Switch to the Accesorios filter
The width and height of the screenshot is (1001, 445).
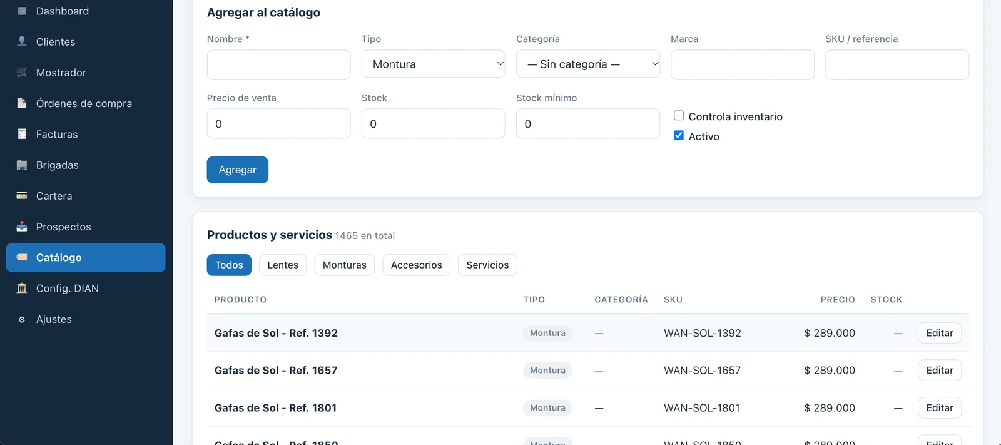click(x=417, y=265)
